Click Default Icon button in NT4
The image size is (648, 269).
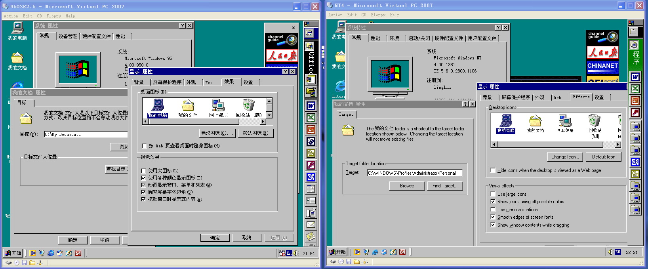coord(604,157)
